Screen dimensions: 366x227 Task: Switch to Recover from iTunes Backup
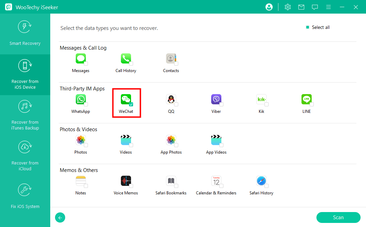pyautogui.click(x=25, y=116)
